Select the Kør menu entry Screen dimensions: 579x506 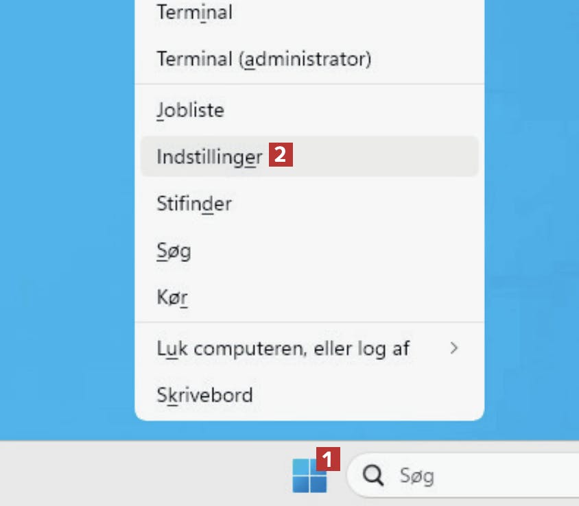point(172,298)
